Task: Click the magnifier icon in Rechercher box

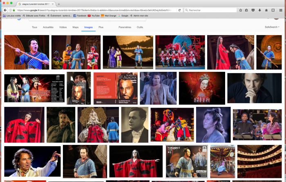Action: (186, 10)
